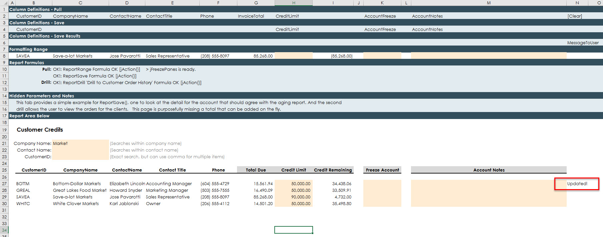Click the Freeze Account cell for Great Lakes Food Market
The image size is (603, 237).
point(382,190)
